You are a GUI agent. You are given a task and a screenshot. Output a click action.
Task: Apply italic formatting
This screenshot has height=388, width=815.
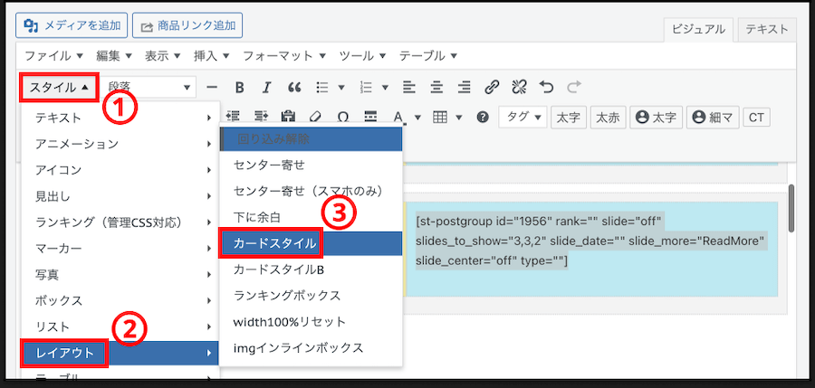tap(266, 88)
